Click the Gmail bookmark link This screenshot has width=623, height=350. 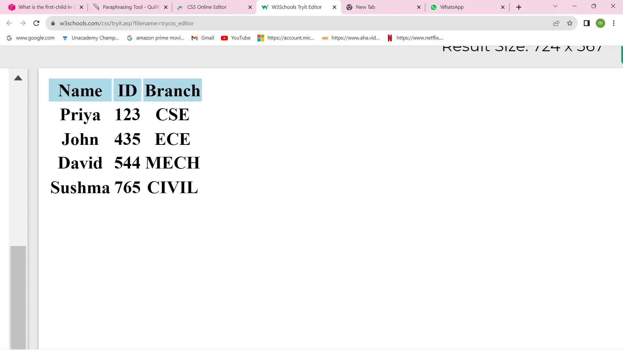point(208,38)
